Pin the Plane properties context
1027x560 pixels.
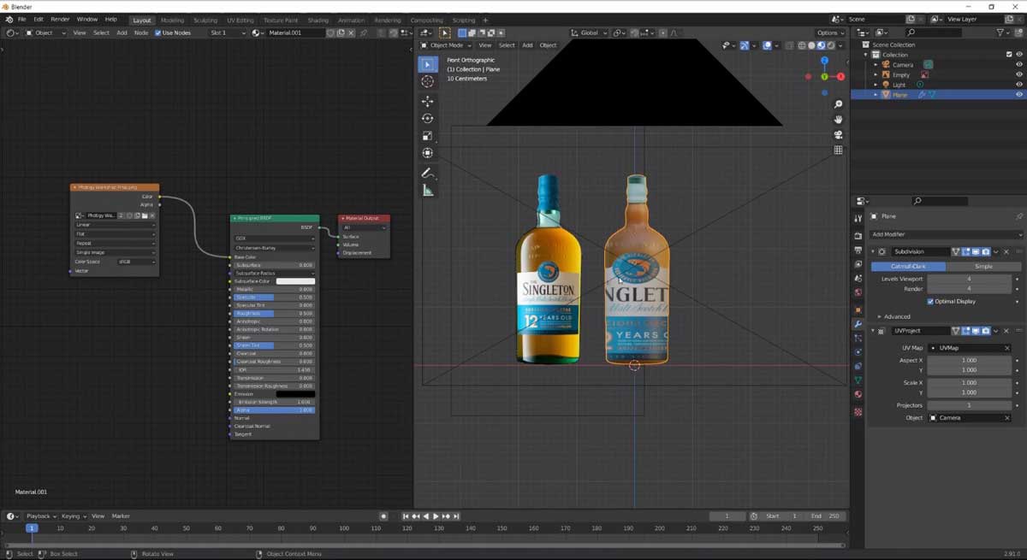click(x=1018, y=216)
